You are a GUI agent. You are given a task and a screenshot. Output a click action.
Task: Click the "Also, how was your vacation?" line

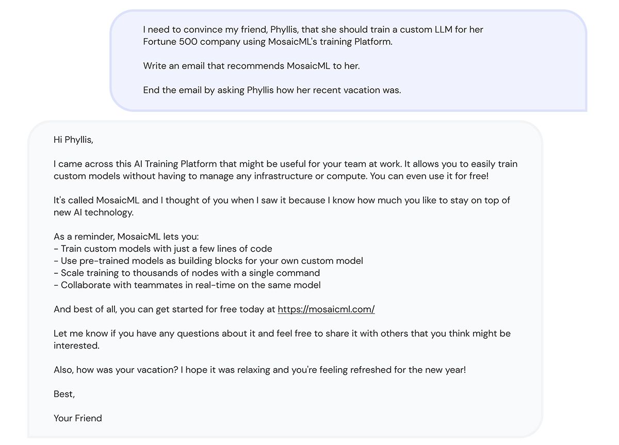[259, 370]
